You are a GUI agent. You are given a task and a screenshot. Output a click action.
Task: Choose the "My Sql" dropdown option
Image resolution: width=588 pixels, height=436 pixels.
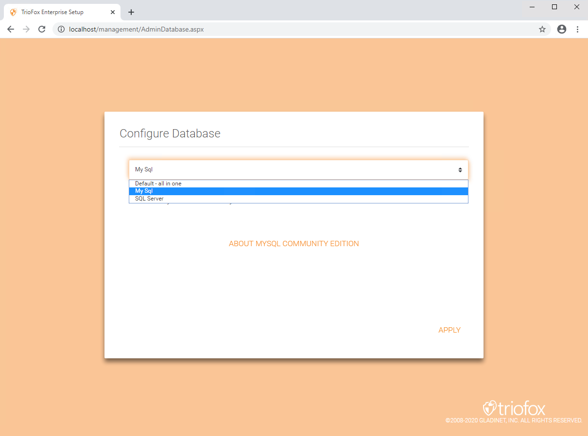coord(298,191)
